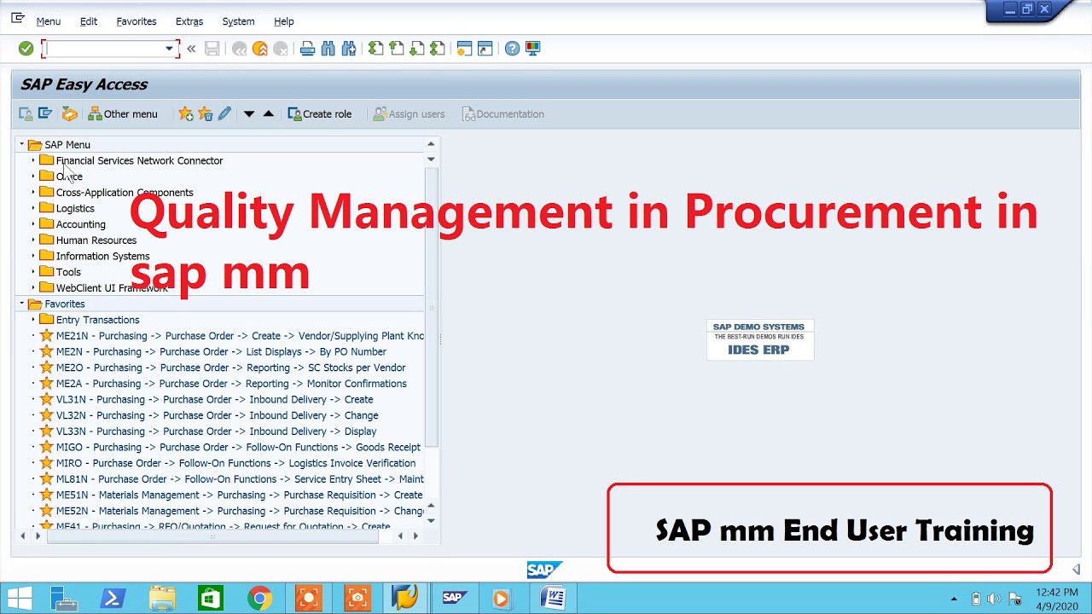This screenshot has width=1092, height=614.
Task: Select MIRO Logistics Invoice Verification favorite
Action: point(235,463)
